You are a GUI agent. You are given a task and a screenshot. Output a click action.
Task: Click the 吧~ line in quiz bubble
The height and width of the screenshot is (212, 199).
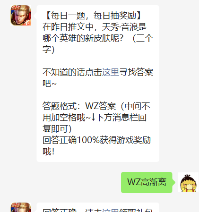pyautogui.click(x=50, y=84)
